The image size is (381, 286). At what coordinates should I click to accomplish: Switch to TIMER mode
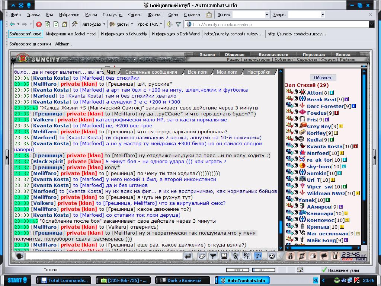(x=360, y=259)
